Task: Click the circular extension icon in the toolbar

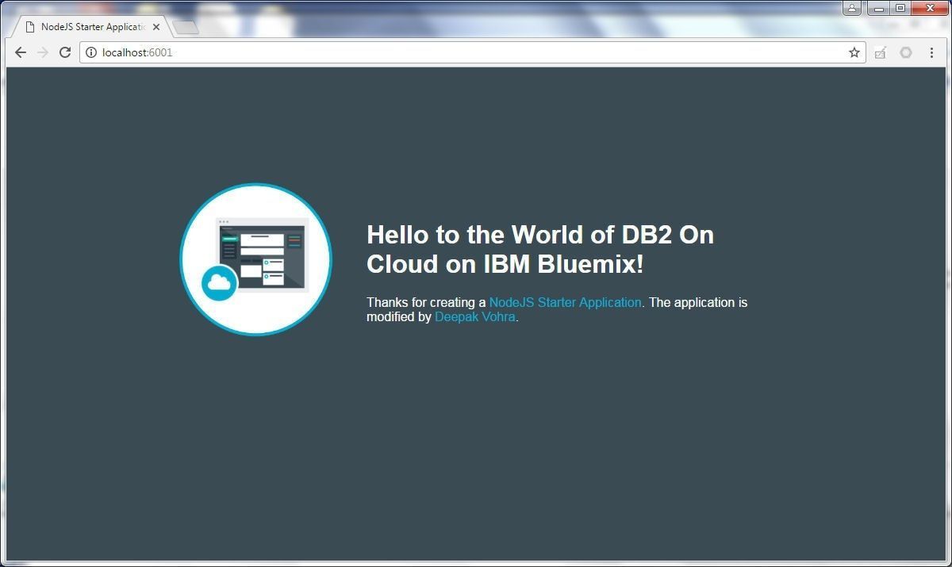Action: point(906,52)
